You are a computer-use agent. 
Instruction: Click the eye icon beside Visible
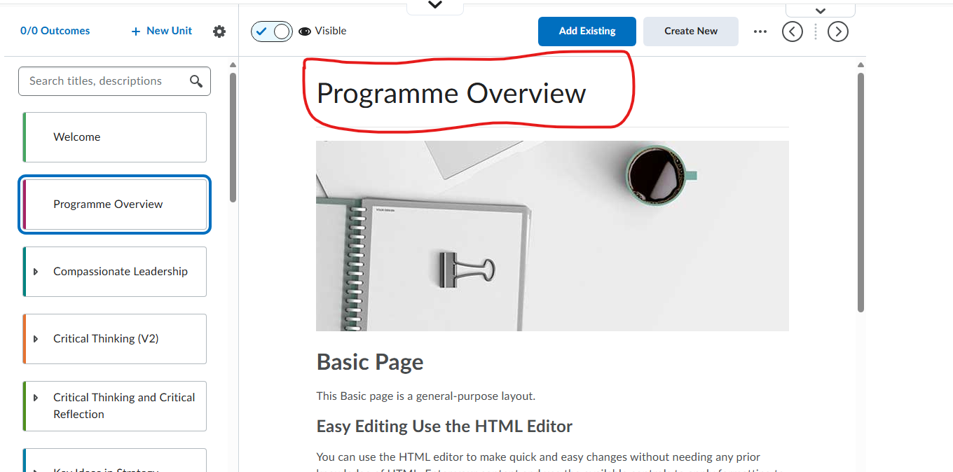pyautogui.click(x=305, y=32)
